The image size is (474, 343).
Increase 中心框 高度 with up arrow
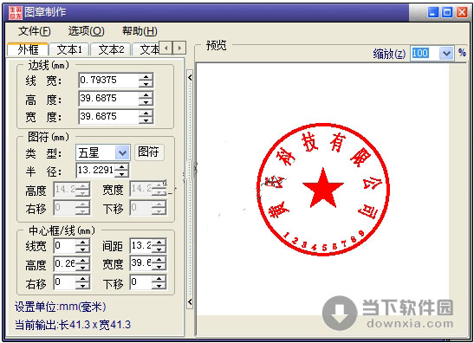coord(82,260)
